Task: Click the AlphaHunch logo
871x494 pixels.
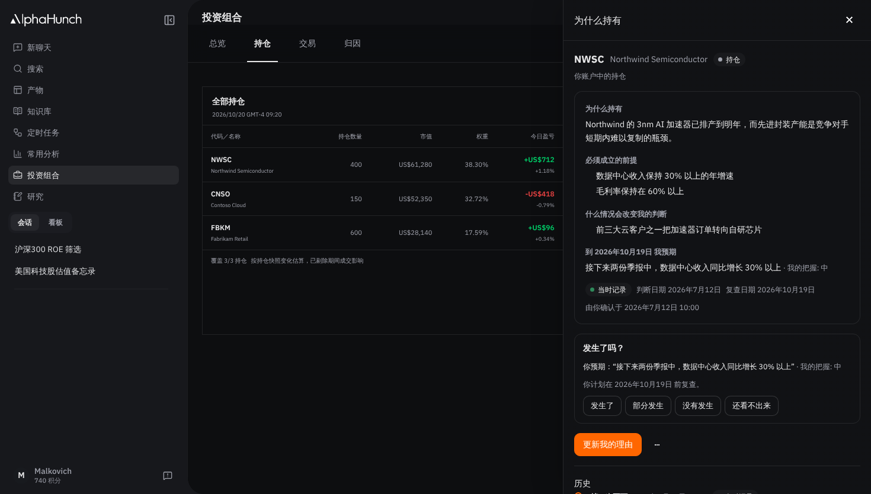Action: click(46, 20)
